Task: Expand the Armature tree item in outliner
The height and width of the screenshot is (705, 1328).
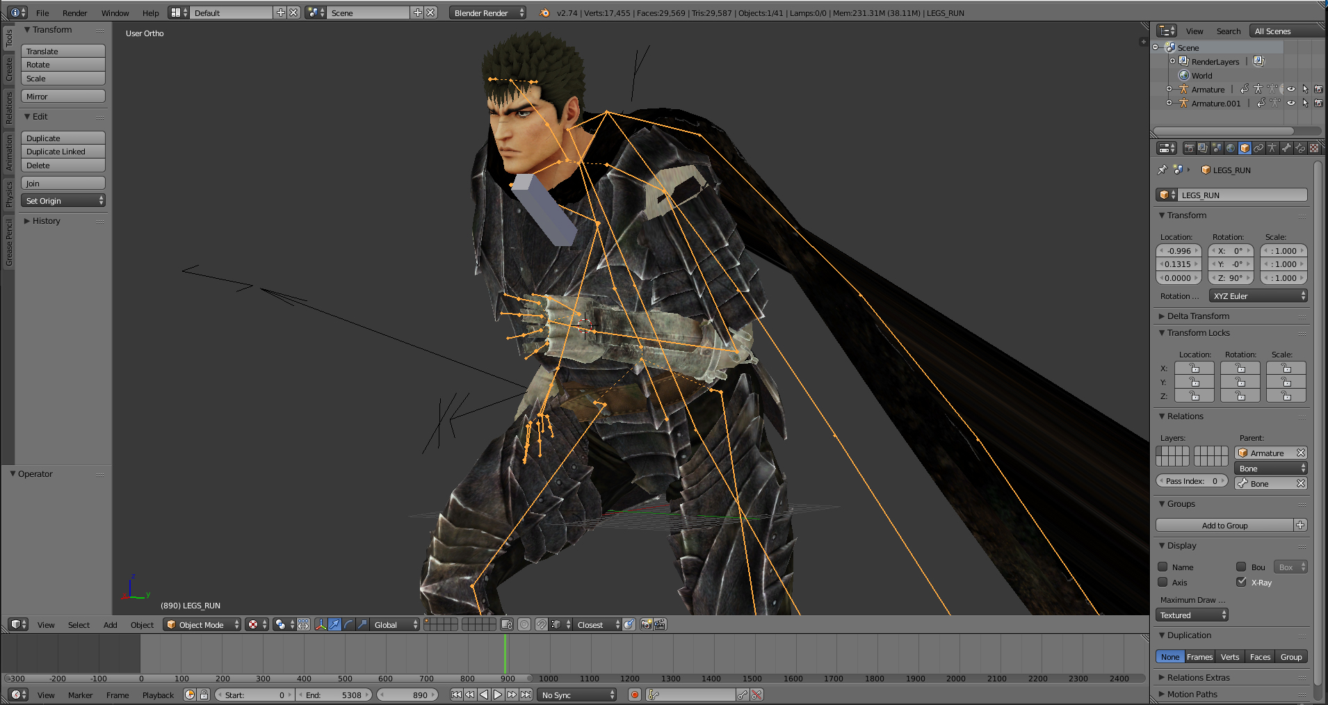Action: [1169, 89]
